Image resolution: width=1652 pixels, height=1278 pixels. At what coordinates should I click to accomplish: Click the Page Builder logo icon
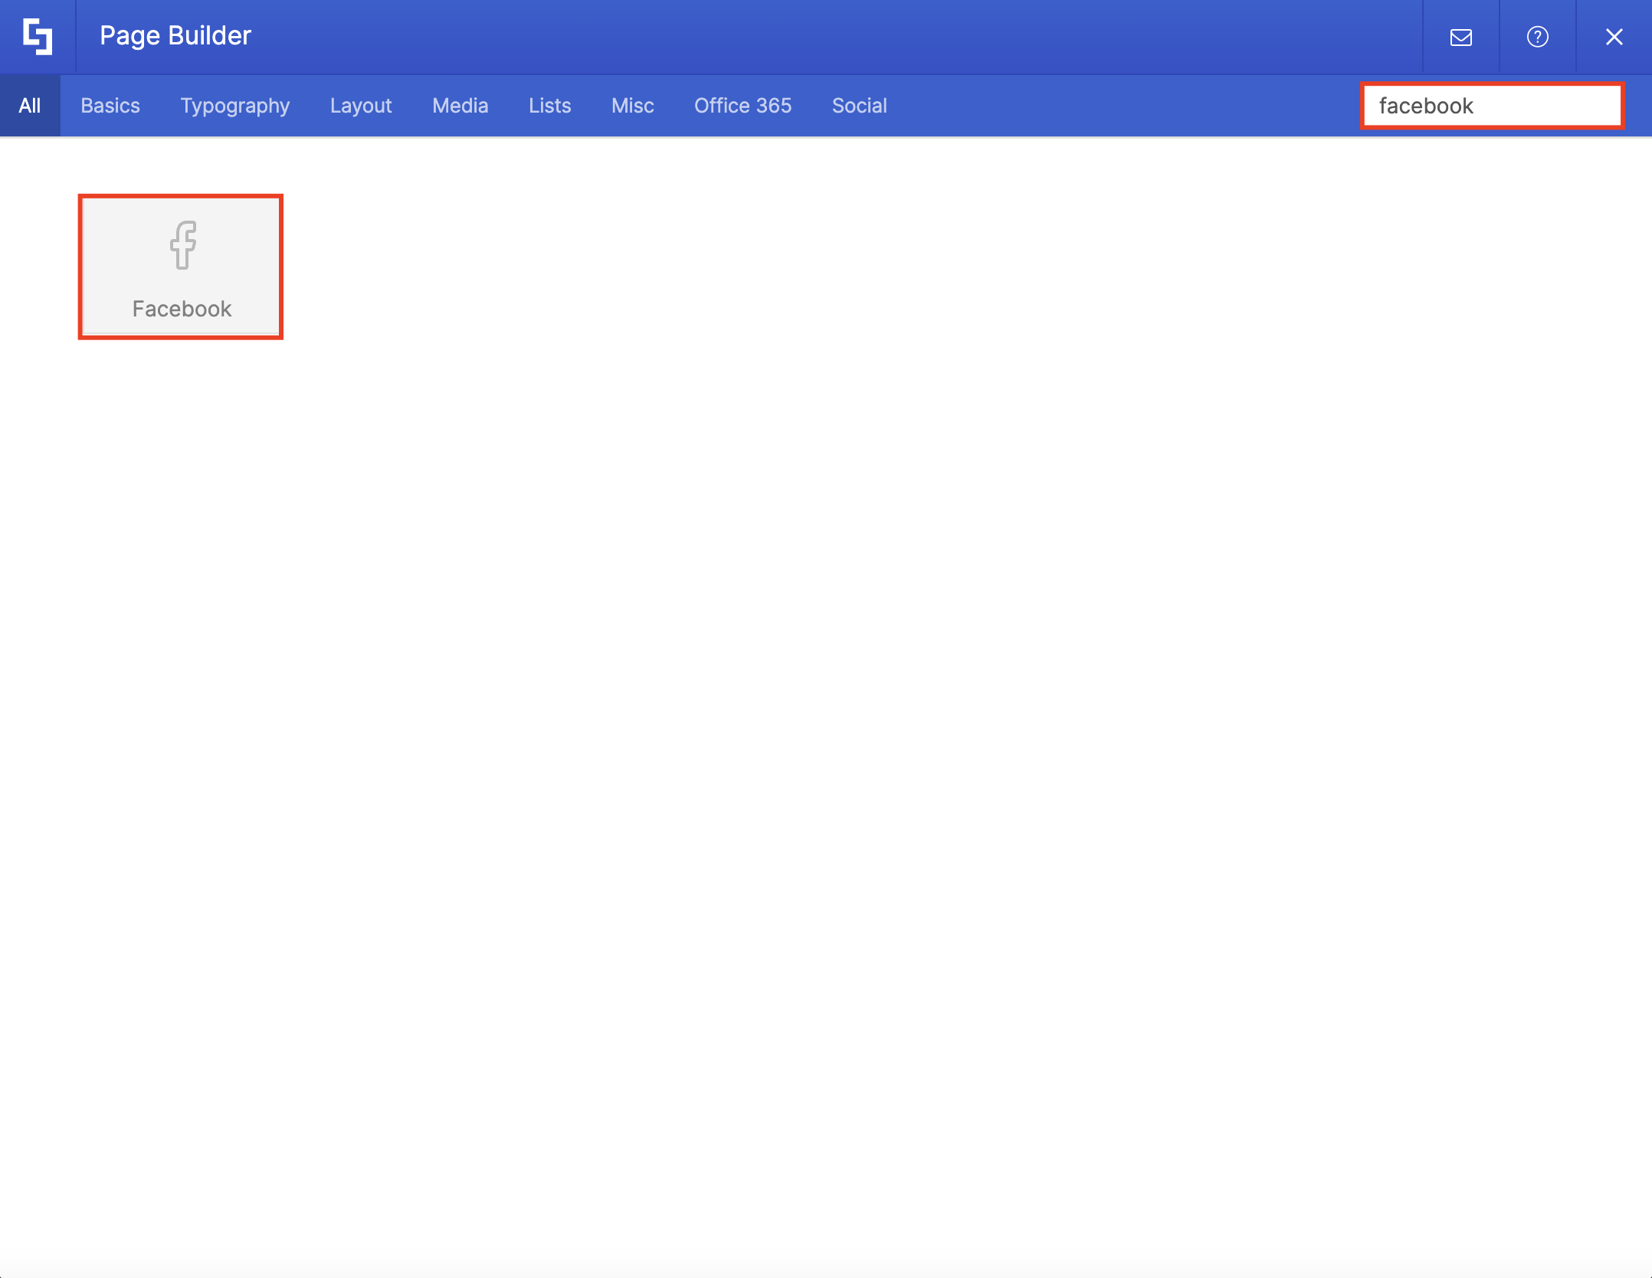coord(38,36)
